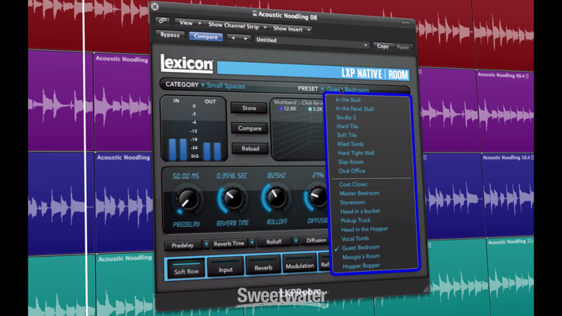The height and width of the screenshot is (316, 562).
Task: Click the Diffusion parameter label button
Action: click(x=314, y=240)
